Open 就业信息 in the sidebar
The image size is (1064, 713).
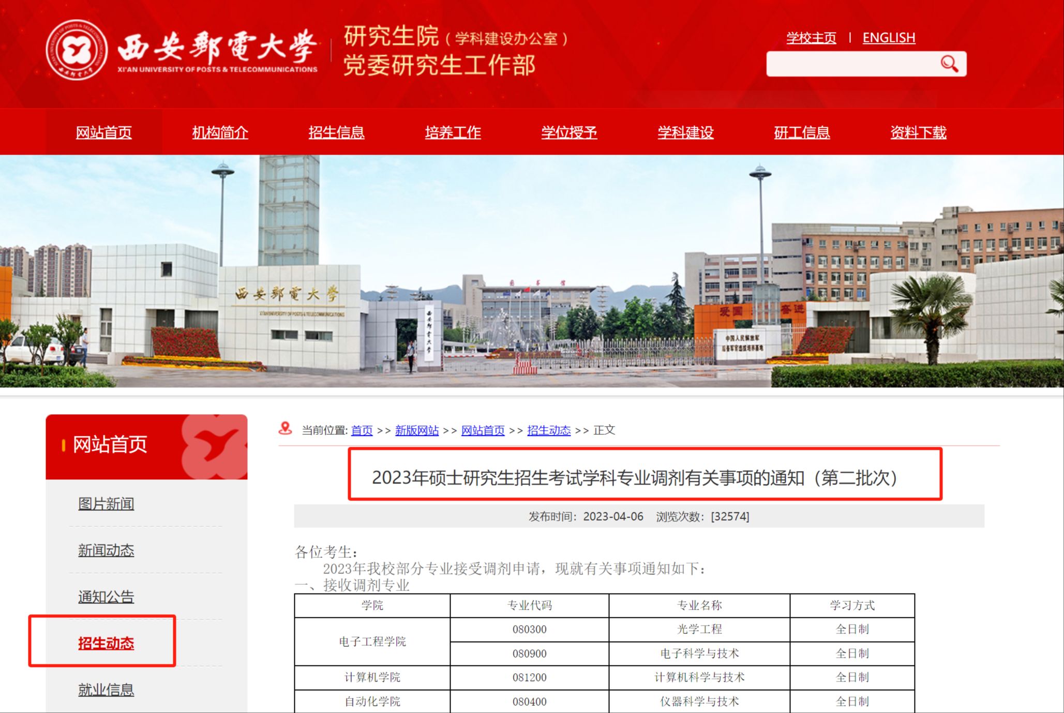(x=106, y=690)
